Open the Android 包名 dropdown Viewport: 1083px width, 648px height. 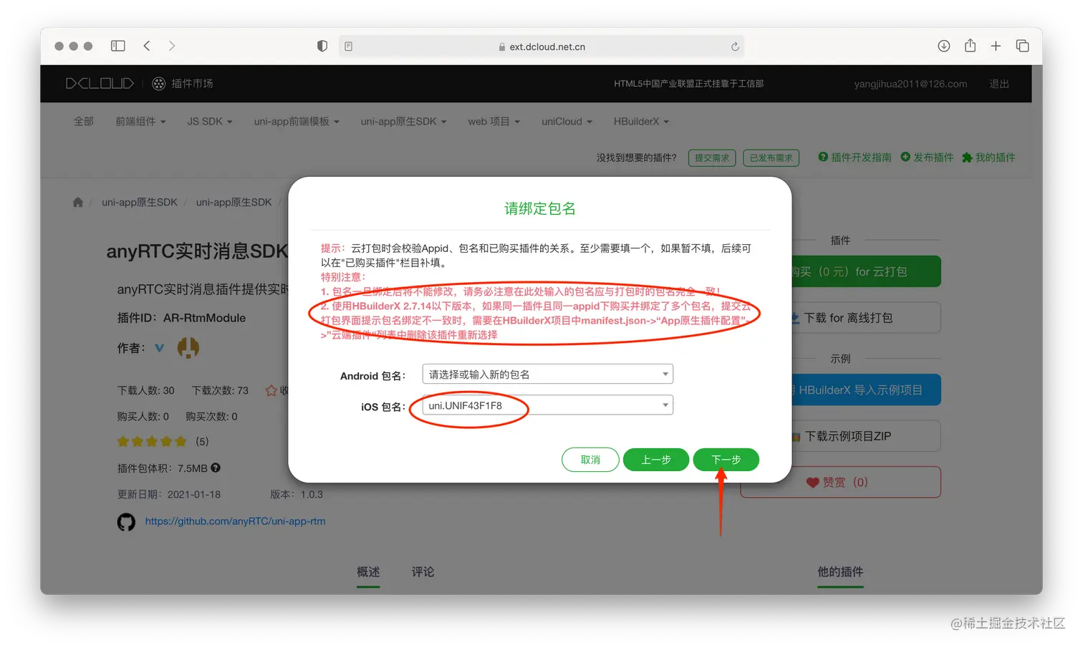pos(665,373)
